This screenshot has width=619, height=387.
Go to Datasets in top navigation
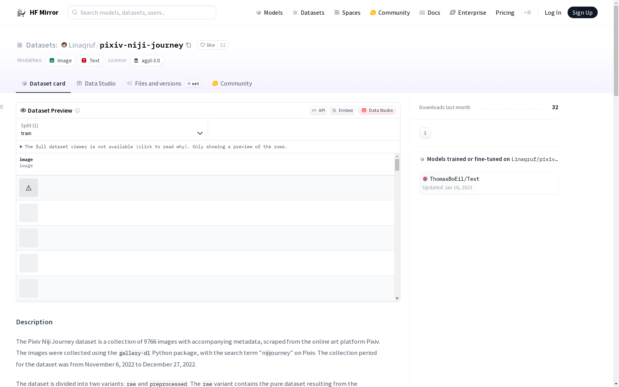coord(308,12)
